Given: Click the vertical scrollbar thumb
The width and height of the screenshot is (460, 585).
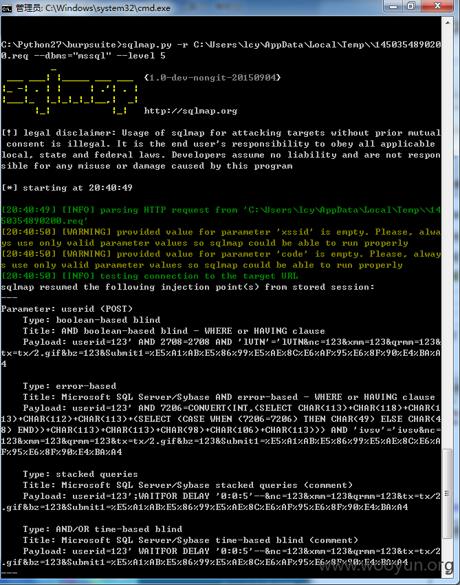Looking at the screenshot, I should click(x=448, y=493).
